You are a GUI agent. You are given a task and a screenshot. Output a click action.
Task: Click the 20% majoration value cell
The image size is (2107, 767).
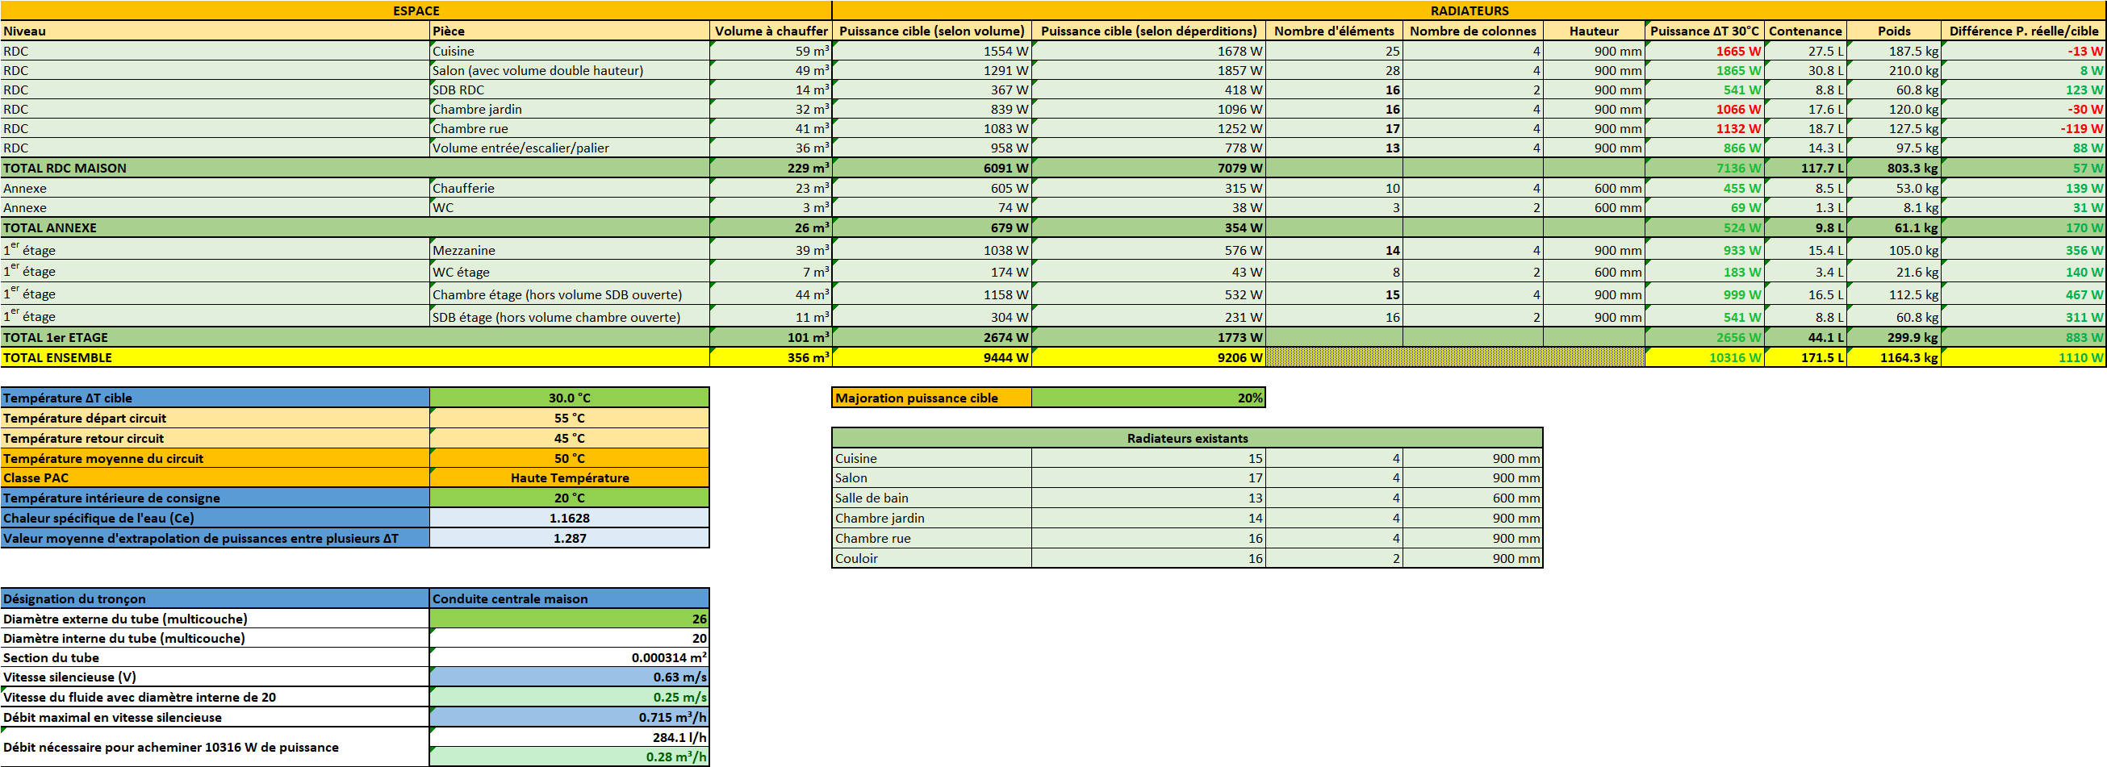(1148, 398)
